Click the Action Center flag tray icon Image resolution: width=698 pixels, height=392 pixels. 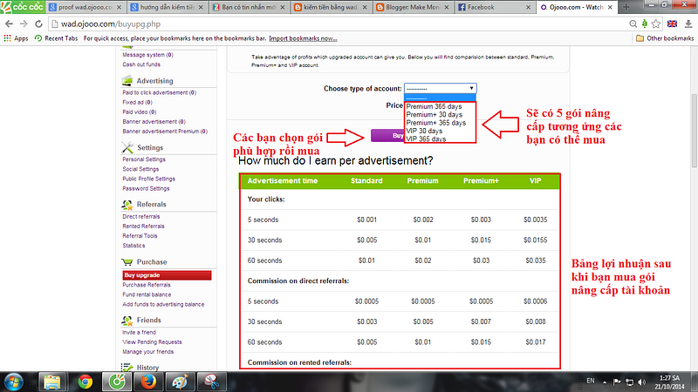(x=617, y=382)
